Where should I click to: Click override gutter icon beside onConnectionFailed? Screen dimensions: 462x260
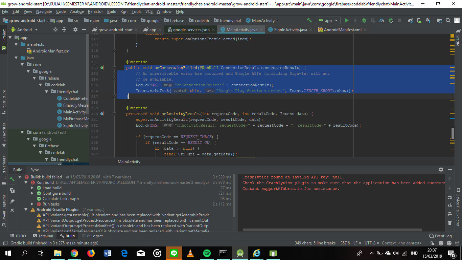pos(102,68)
